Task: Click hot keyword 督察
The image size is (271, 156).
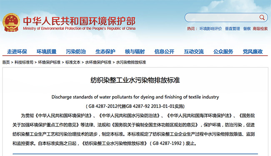Action: click(x=247, y=29)
